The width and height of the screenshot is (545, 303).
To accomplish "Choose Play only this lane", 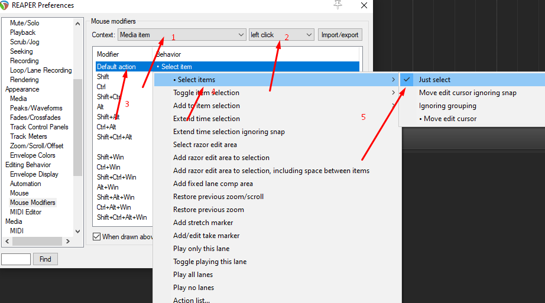I will pyautogui.click(x=277, y=249).
